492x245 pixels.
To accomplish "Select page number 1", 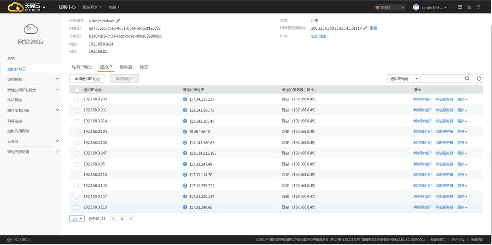I will (x=122, y=219).
